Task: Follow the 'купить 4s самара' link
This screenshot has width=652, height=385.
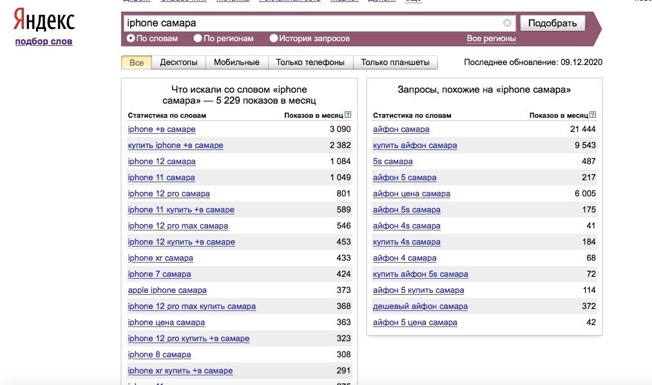Action: pyautogui.click(x=407, y=242)
